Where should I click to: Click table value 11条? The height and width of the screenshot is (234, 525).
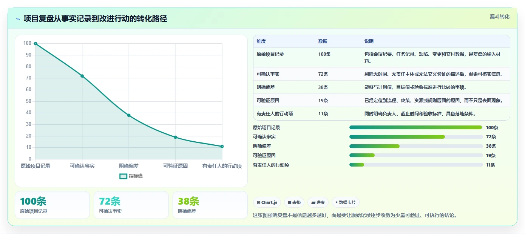click(x=323, y=114)
